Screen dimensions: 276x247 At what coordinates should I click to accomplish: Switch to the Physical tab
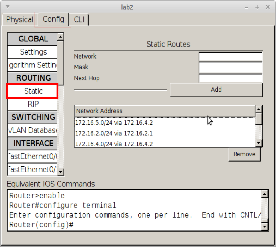click(x=19, y=19)
